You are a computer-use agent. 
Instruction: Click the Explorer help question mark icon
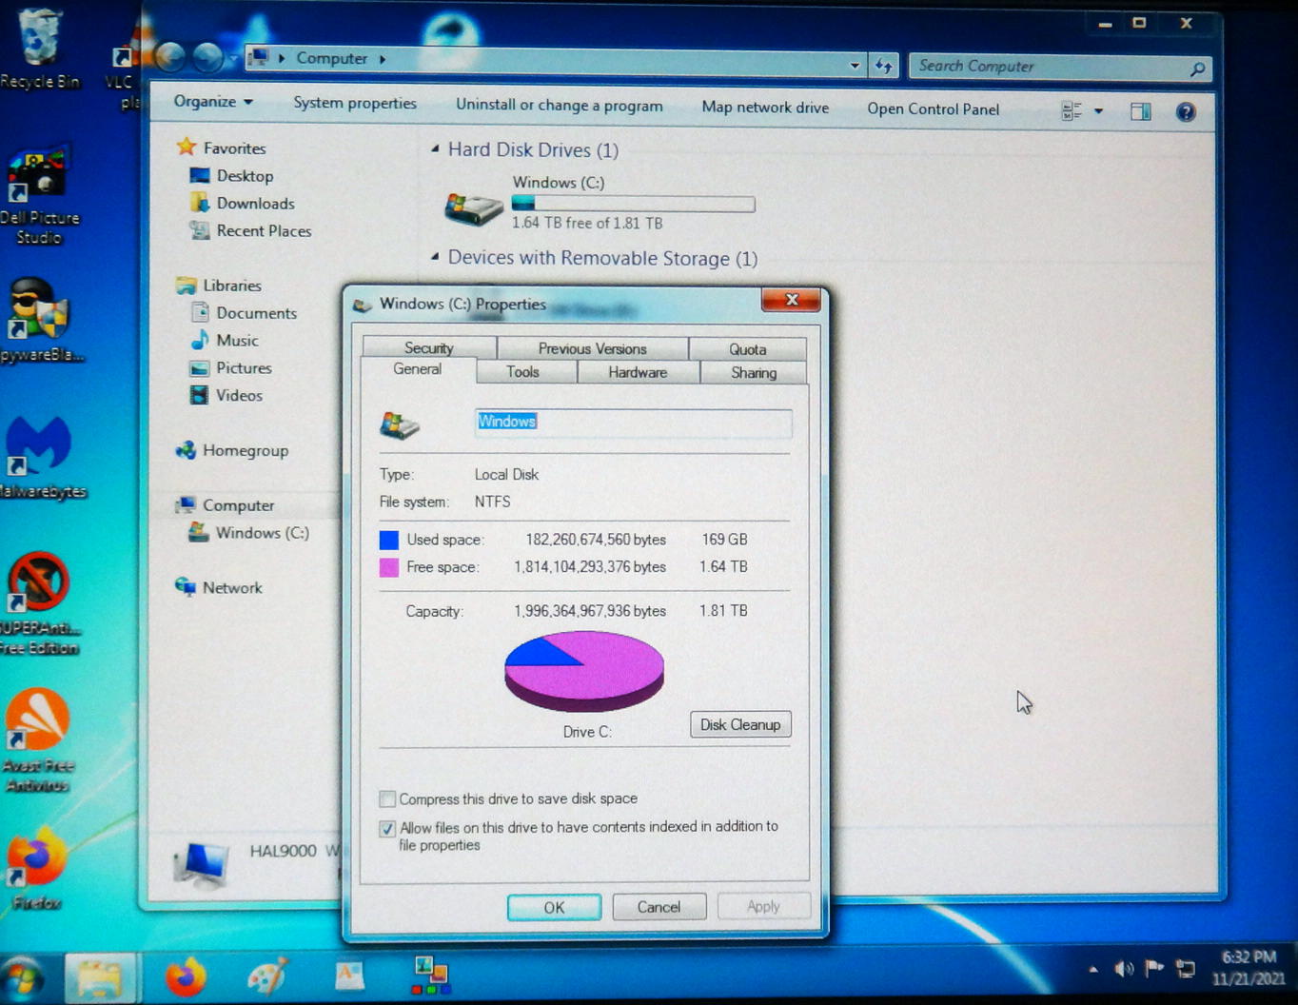1186,112
